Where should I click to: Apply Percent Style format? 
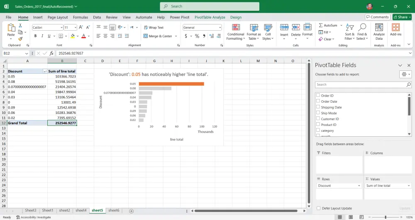(x=197, y=36)
